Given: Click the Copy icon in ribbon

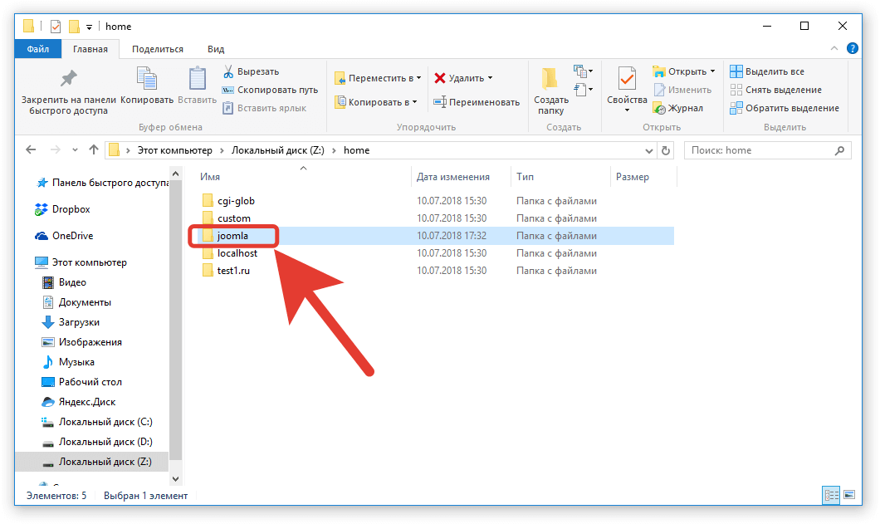Looking at the screenshot, I should click(147, 81).
